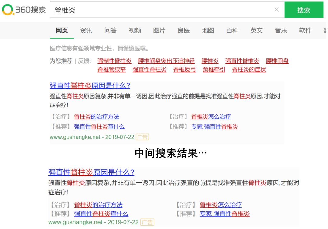Open the 脊柱炎的症状 suggestion
Image resolution: width=328 pixels, height=229 pixels.
click(x=249, y=70)
